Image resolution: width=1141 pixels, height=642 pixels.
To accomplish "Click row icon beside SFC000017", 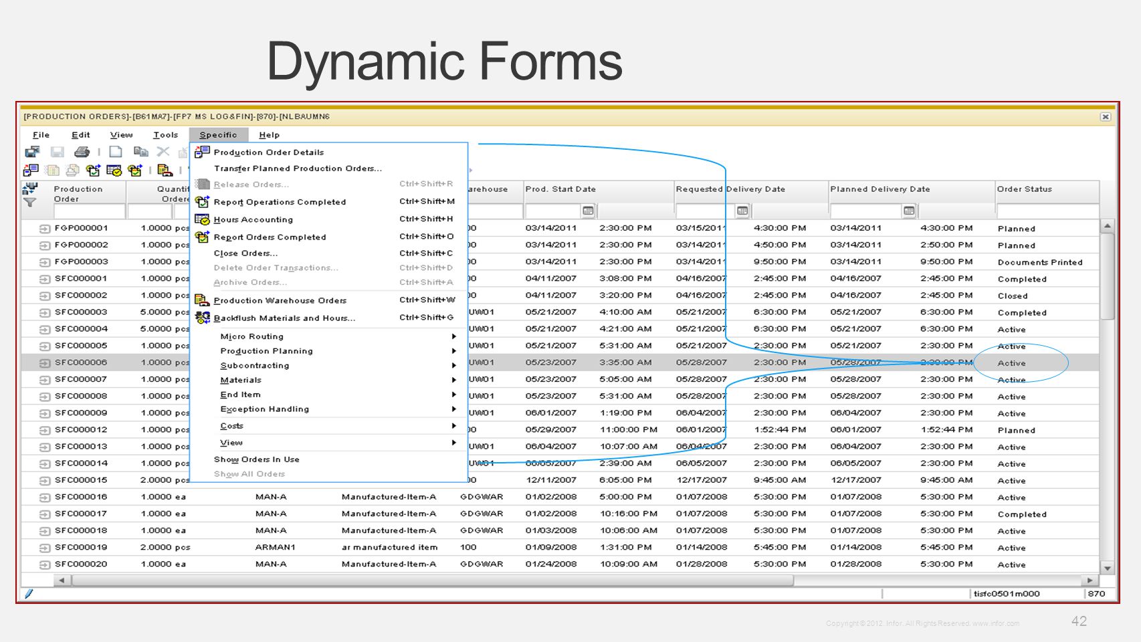I will click(x=45, y=514).
